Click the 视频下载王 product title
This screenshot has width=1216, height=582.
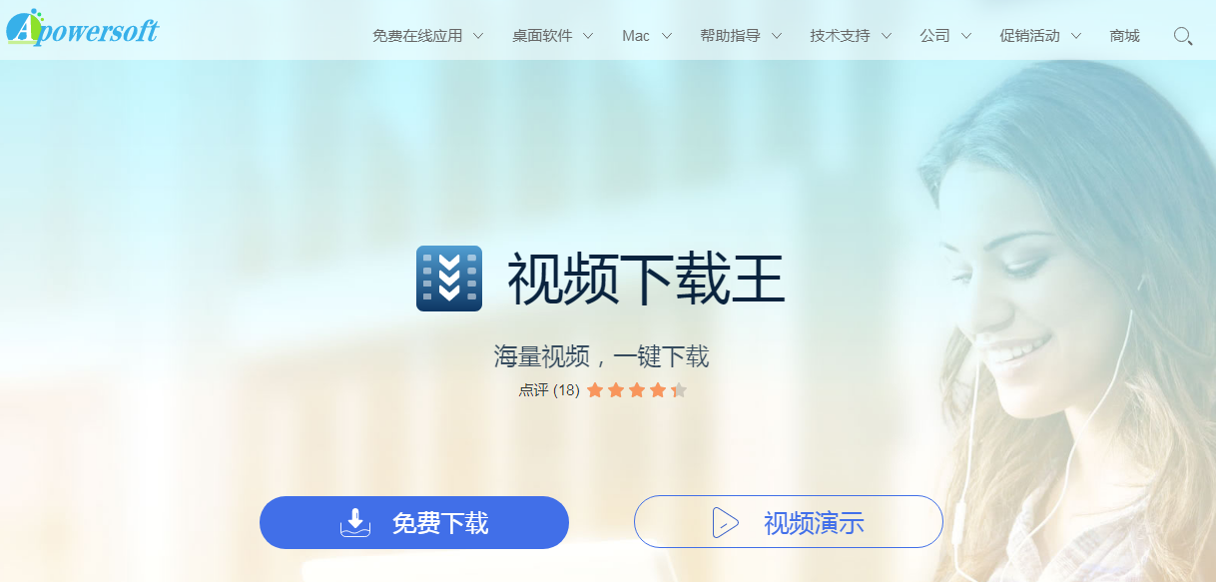[x=646, y=280]
